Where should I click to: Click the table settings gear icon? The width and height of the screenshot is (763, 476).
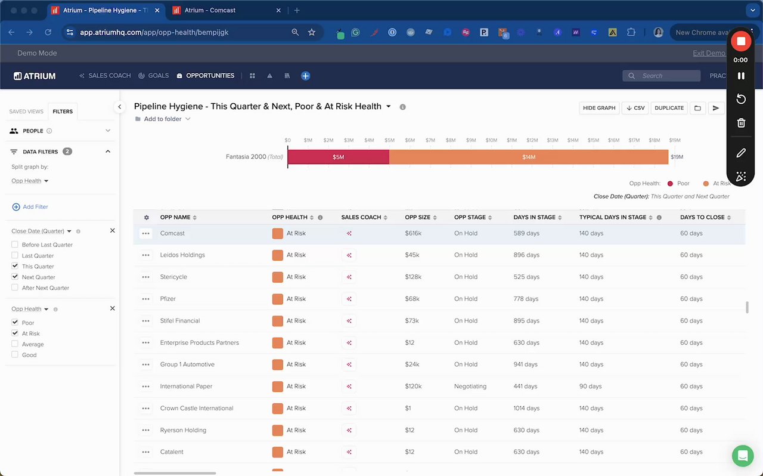[x=147, y=218]
